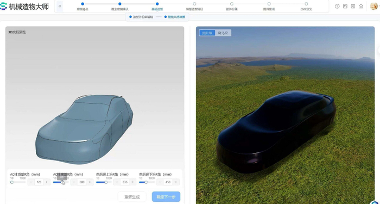This screenshot has width=380, height=204.
Task: Switch render view to 斑马纹
Action: [x=223, y=33]
